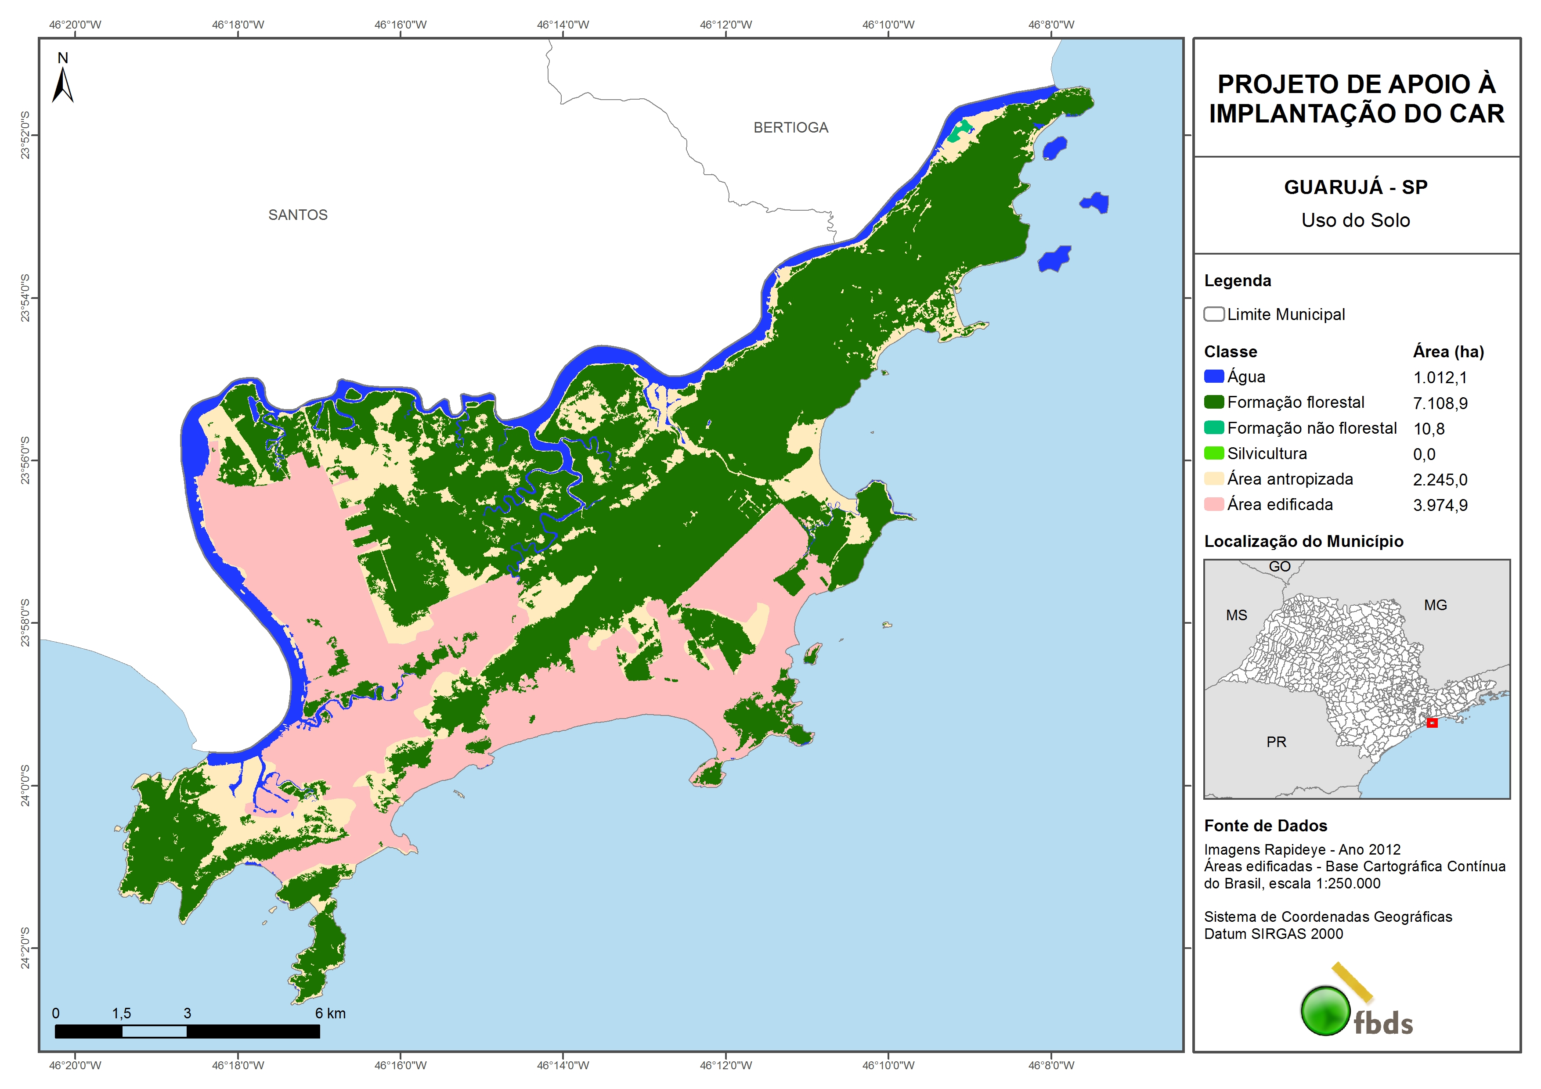The image size is (1541, 1089).
Task: Click the pink Área edificada swatch
Action: click(x=1213, y=504)
